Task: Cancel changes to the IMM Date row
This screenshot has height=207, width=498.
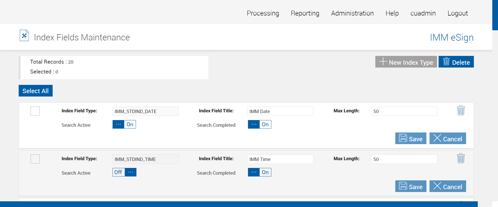Action: pos(447,138)
